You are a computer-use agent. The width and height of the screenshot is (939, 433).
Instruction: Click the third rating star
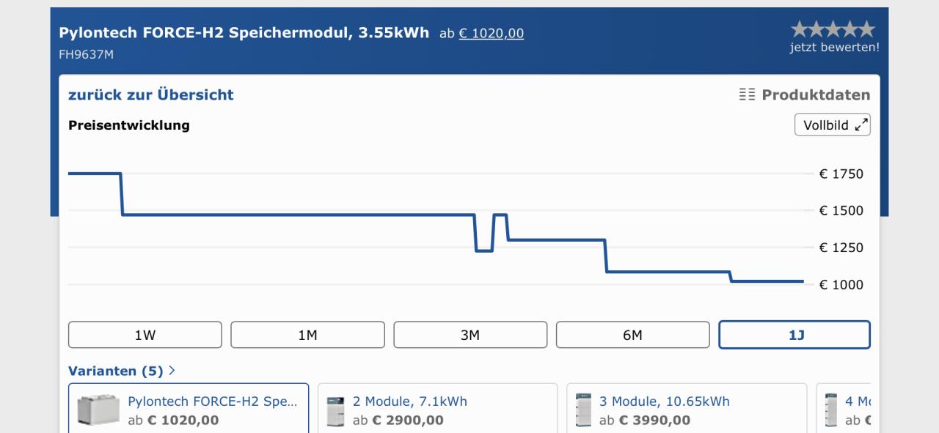[x=833, y=29]
